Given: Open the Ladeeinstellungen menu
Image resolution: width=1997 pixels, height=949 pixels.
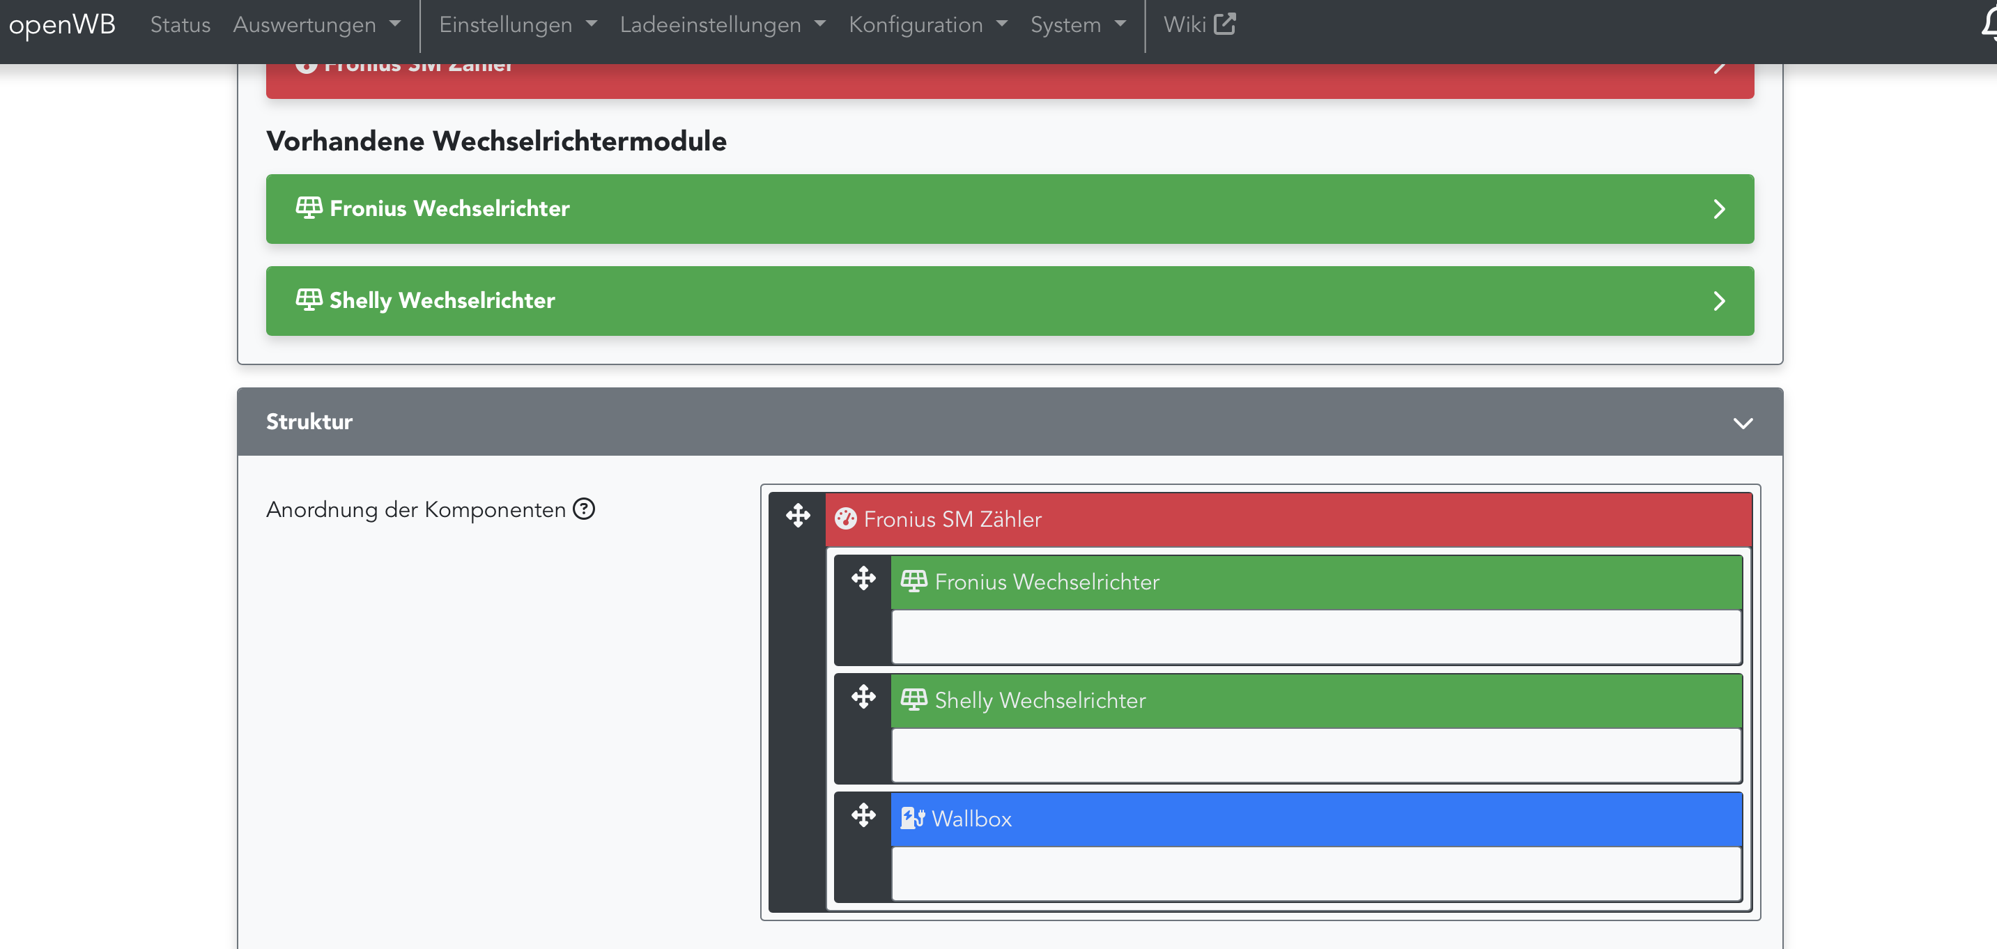Looking at the screenshot, I should pyautogui.click(x=723, y=25).
